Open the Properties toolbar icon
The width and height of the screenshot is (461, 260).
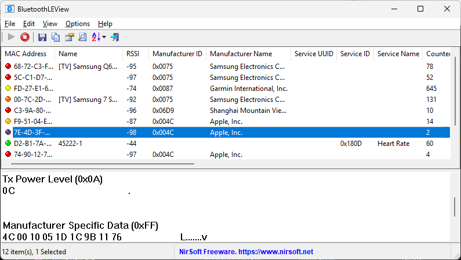[x=69, y=37]
